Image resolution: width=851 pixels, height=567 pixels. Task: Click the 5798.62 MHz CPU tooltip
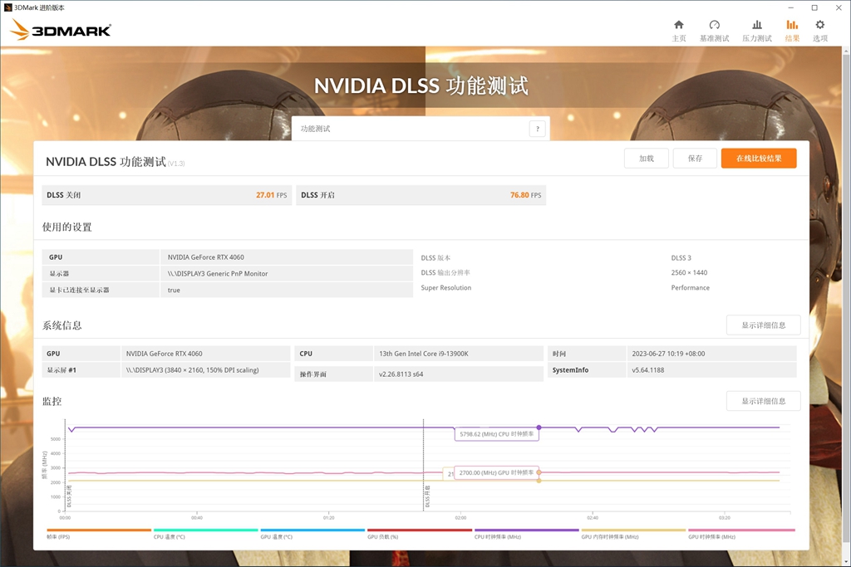(497, 434)
